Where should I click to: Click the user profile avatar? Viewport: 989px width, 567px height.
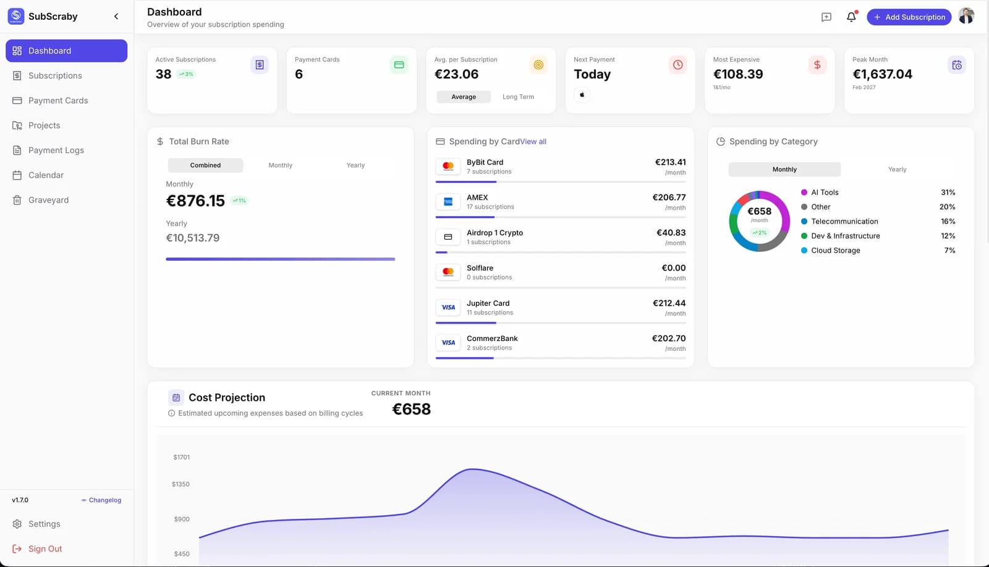pos(966,16)
